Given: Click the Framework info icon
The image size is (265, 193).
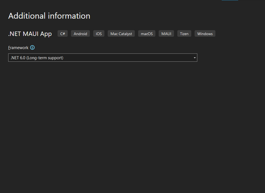Looking at the screenshot, I should pyautogui.click(x=32, y=47).
